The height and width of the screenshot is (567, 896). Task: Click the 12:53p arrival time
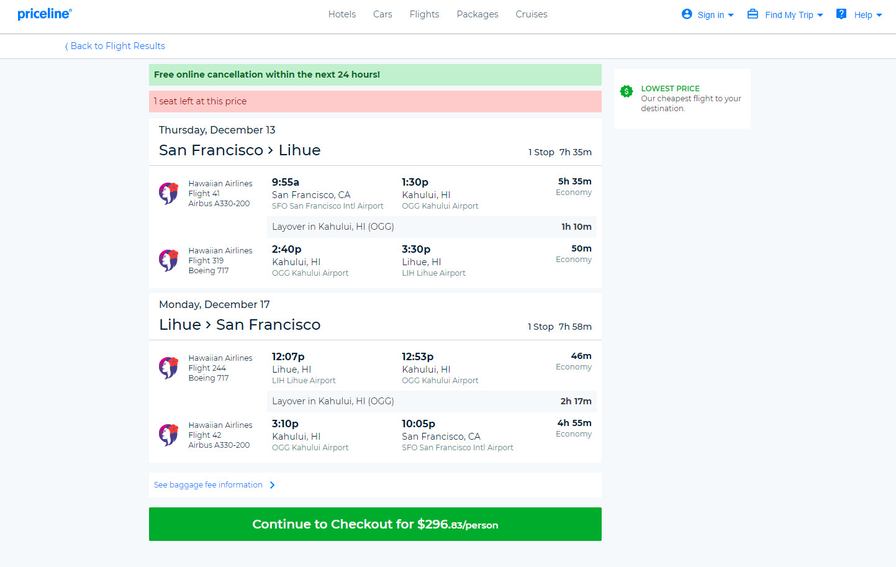(x=417, y=356)
